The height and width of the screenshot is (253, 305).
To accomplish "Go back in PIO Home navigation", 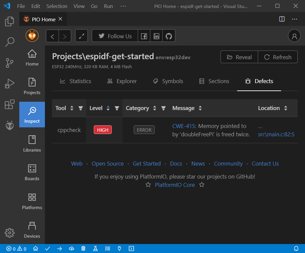I will click(x=52, y=36).
